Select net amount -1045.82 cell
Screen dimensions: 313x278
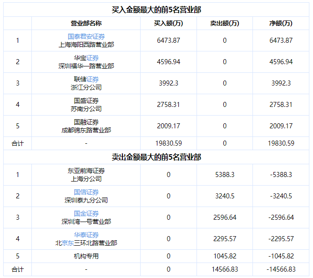pos(281,256)
